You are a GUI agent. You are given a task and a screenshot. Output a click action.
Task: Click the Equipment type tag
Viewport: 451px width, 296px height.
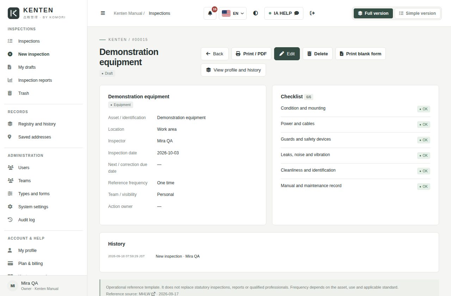pos(121,105)
